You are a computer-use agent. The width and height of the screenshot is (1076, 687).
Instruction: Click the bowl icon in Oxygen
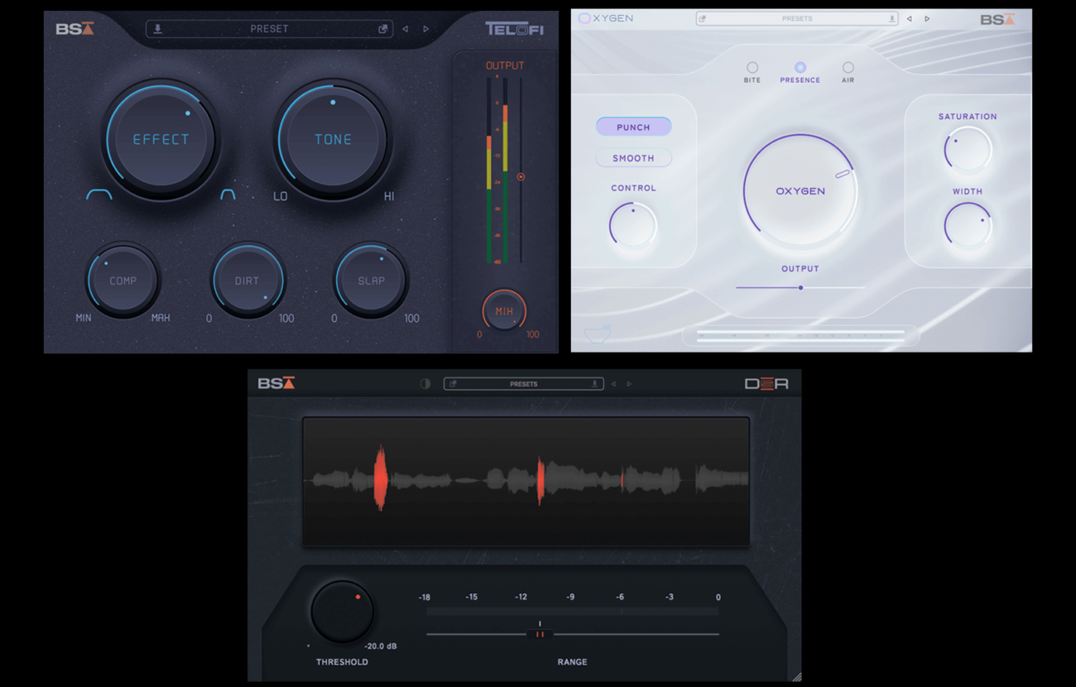point(598,334)
